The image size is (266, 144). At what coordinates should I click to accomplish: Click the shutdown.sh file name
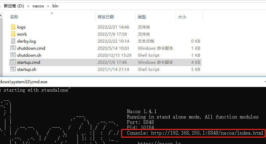pyautogui.click(x=29, y=55)
